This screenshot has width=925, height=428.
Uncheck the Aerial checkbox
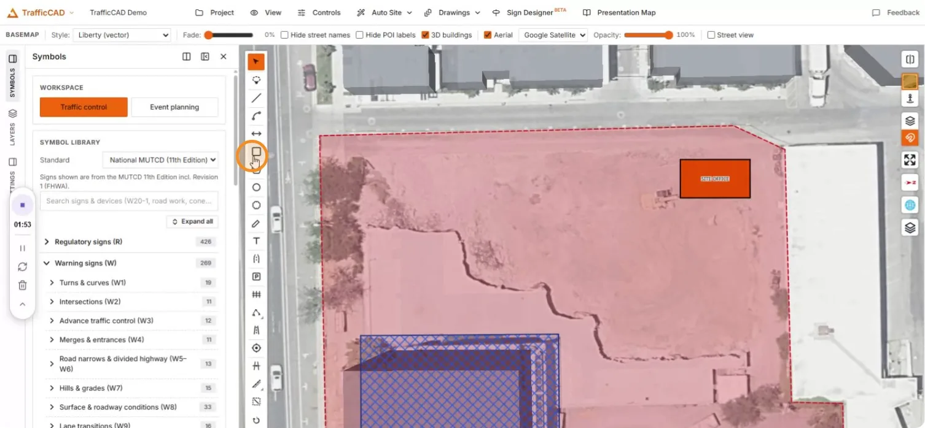pyautogui.click(x=488, y=35)
